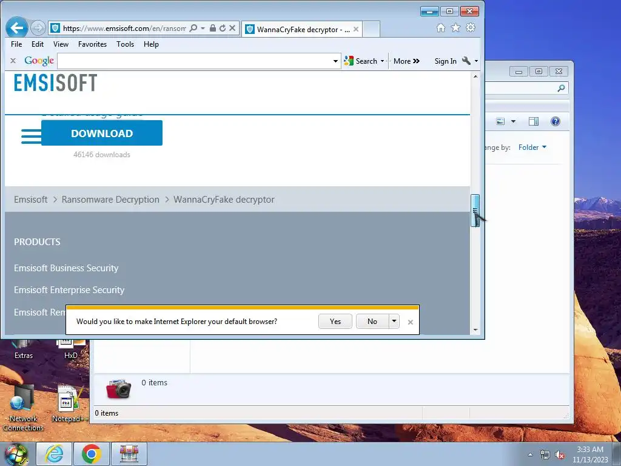Open the Favorites menu
This screenshot has width=621, height=466.
pos(92,44)
